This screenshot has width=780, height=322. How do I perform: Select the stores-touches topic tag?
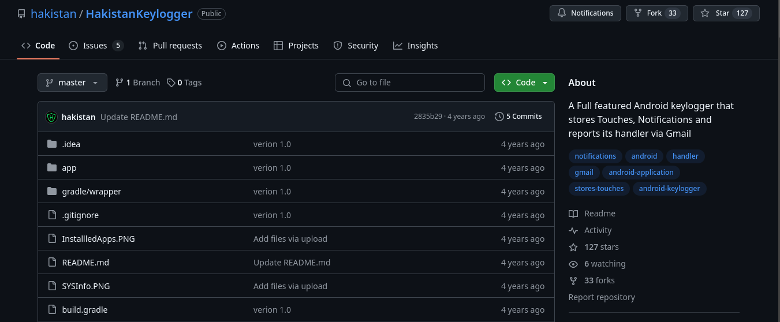(x=599, y=189)
